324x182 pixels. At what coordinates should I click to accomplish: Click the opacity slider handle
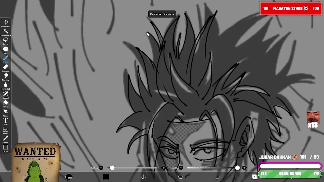click(x=237, y=168)
